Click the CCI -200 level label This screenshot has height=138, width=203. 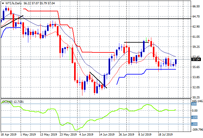tap(194, 124)
